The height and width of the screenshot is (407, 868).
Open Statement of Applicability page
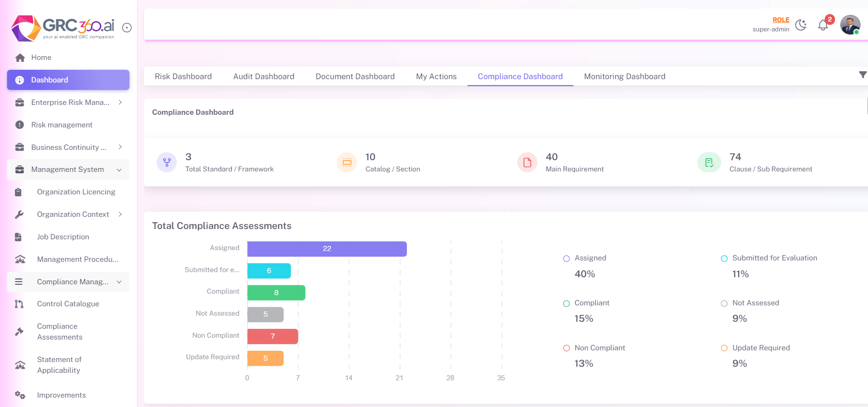[59, 365]
